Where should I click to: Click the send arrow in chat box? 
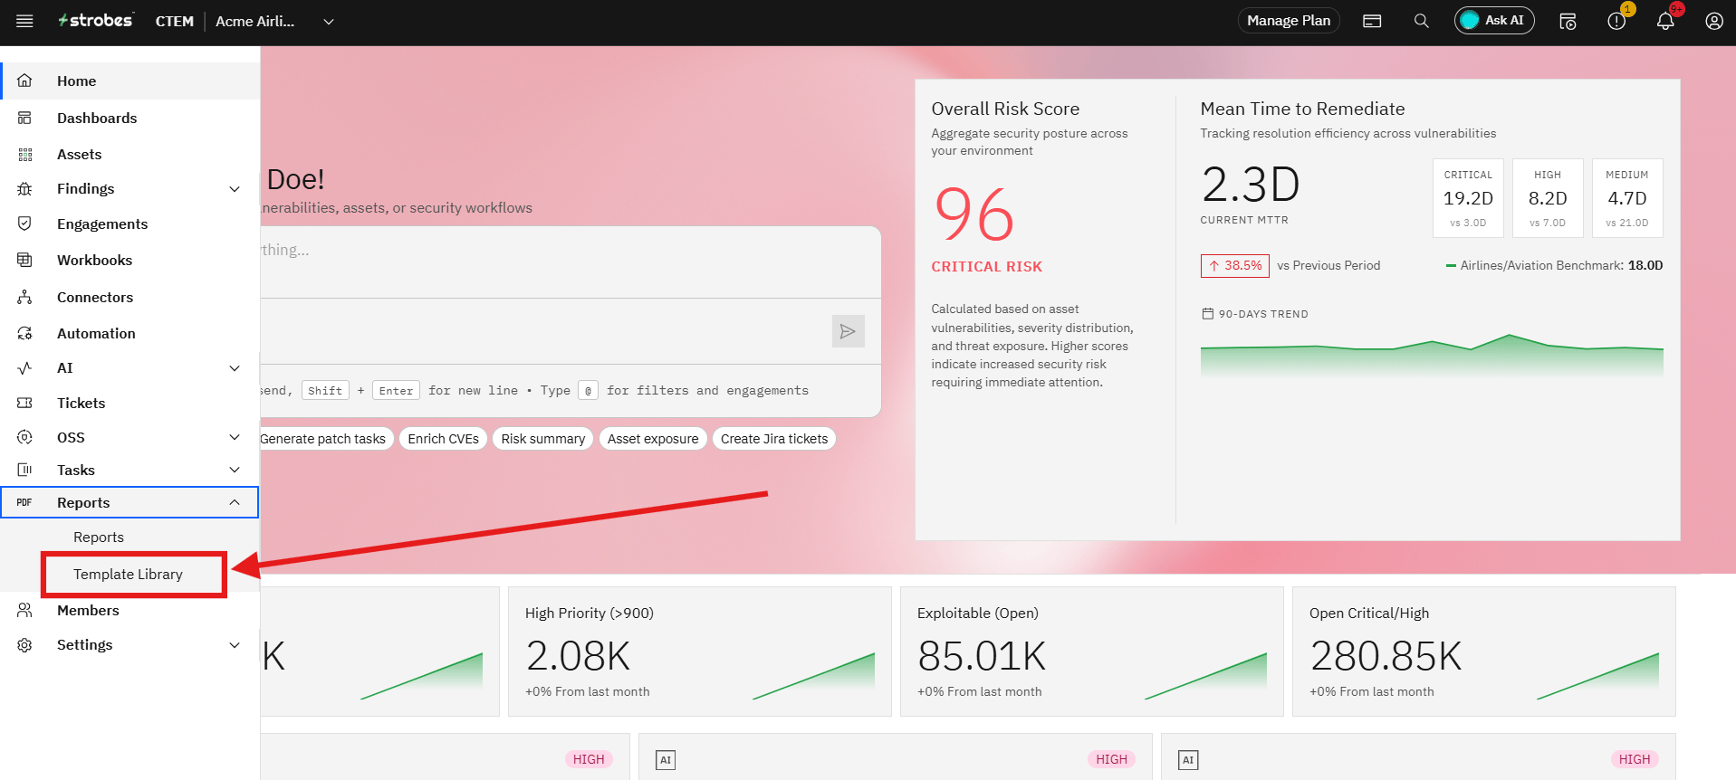pyautogui.click(x=848, y=331)
